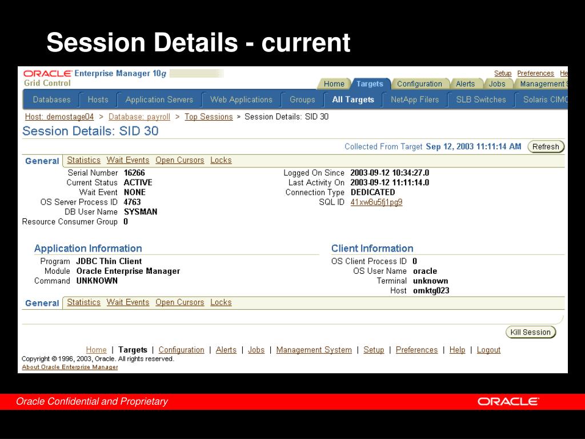Click the Wait Event value NONE
Image resolution: width=585 pixels, height=439 pixels.
coord(135,192)
